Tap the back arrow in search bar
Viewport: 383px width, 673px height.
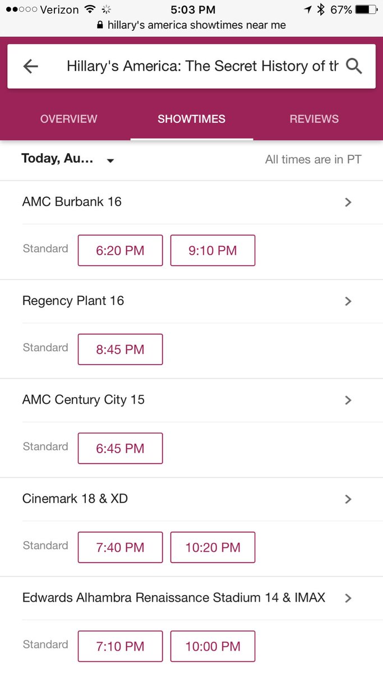(x=30, y=66)
